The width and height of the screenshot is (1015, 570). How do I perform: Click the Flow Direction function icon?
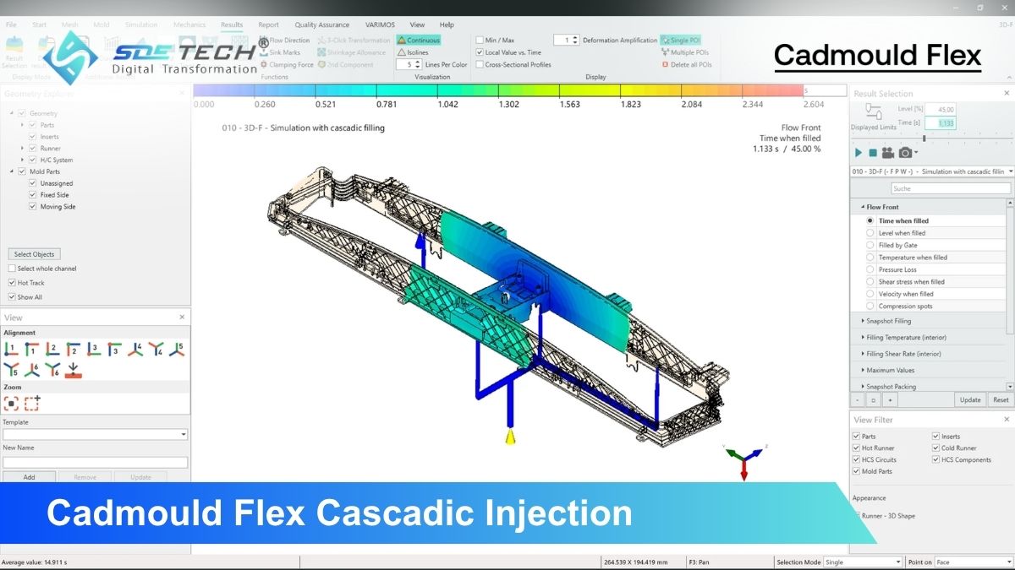264,41
